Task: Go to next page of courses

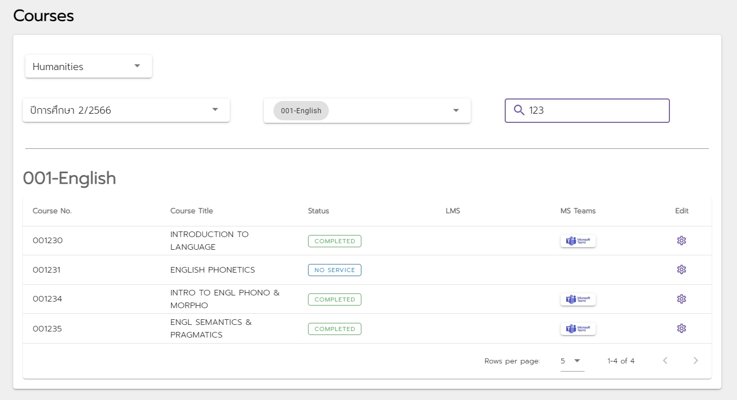Action: click(695, 361)
